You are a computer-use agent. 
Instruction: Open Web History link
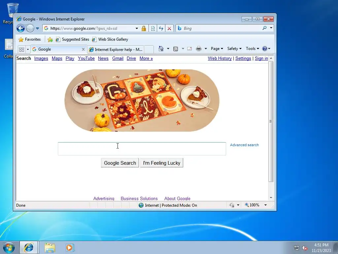pos(220,59)
